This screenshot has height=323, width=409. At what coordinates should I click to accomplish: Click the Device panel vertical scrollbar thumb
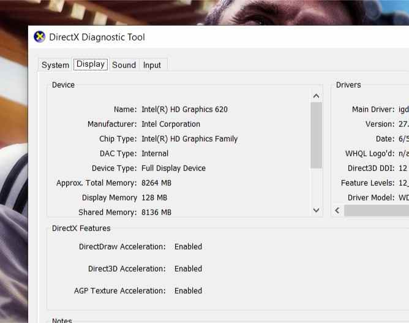point(316,135)
